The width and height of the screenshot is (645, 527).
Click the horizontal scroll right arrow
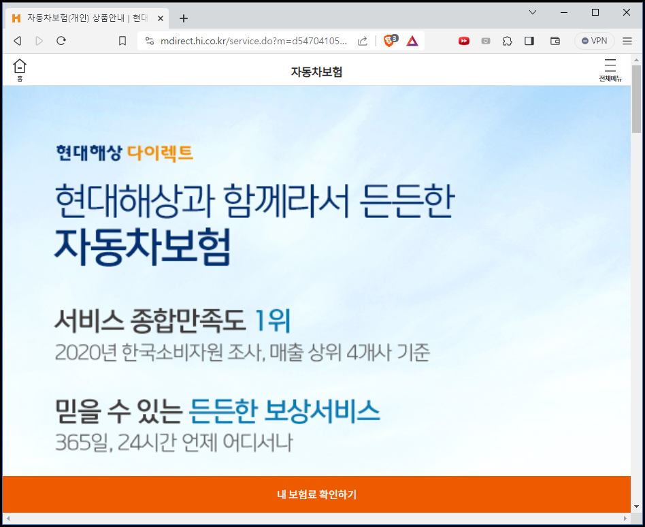click(x=625, y=518)
